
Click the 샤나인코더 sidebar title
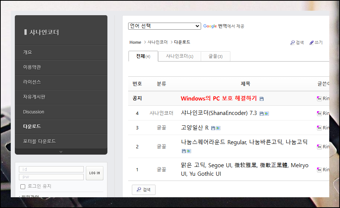point(44,32)
